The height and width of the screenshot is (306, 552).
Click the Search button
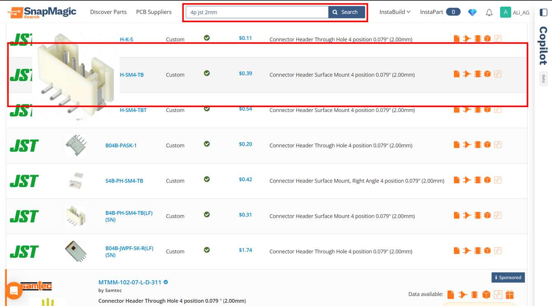pyautogui.click(x=346, y=12)
